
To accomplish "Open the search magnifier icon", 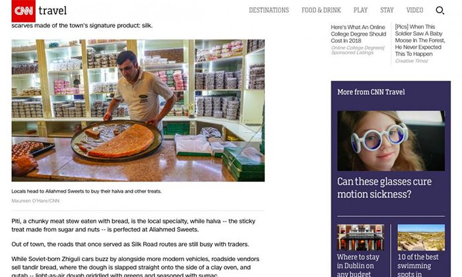I will coord(440,11).
